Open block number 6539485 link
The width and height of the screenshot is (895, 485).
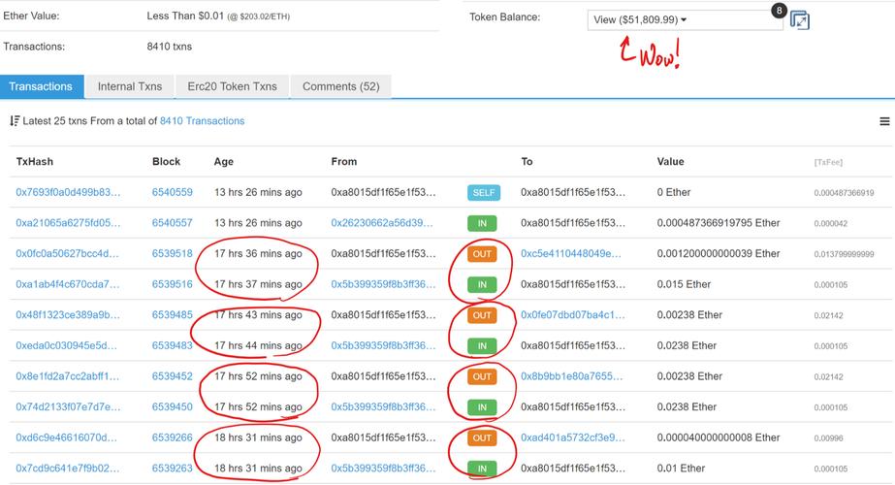(173, 315)
